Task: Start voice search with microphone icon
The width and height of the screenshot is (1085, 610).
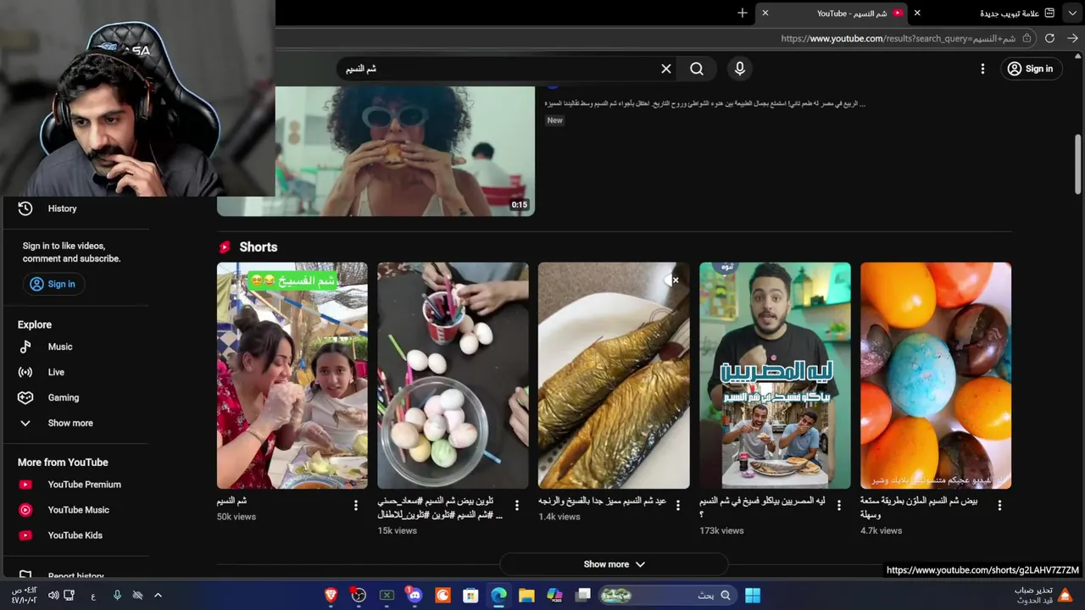Action: (x=740, y=69)
